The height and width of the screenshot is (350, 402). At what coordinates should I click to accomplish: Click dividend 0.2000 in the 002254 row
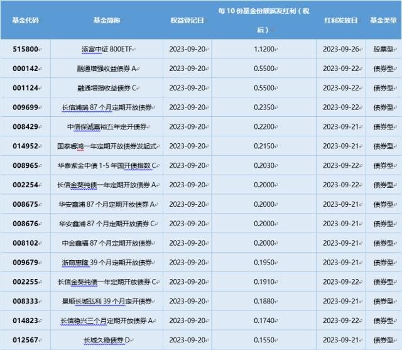(264, 185)
